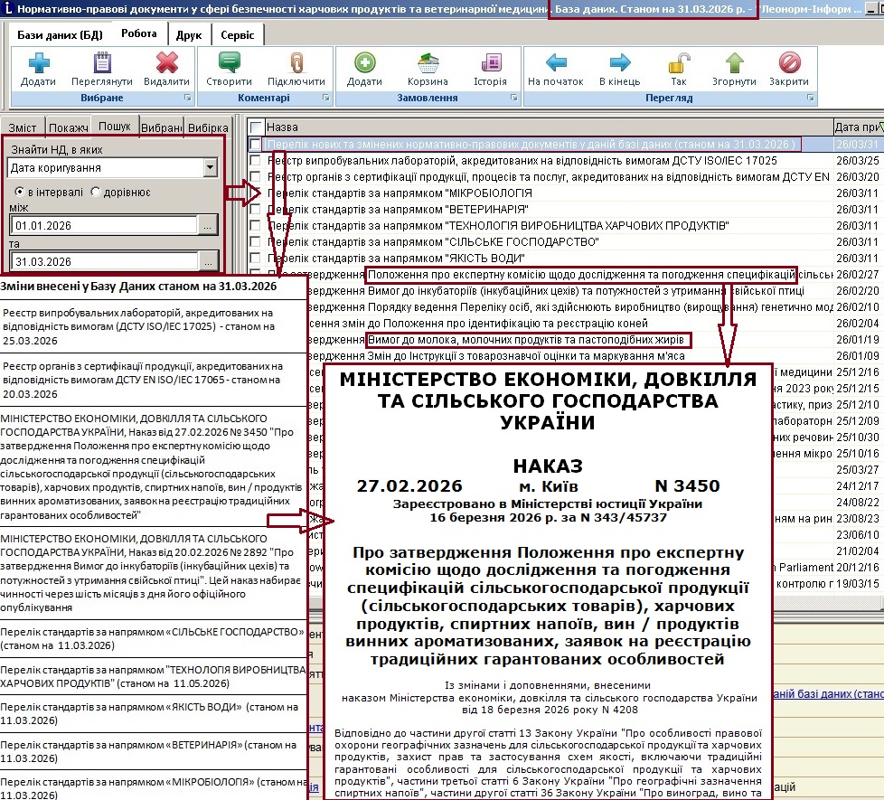The width and height of the screenshot is (884, 800).
Task: Select the 'в інтервалі' radio button
Action: tap(20, 193)
